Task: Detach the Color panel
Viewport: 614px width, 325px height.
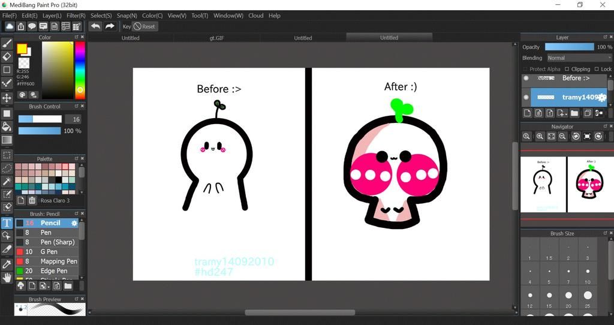Action: (77, 37)
